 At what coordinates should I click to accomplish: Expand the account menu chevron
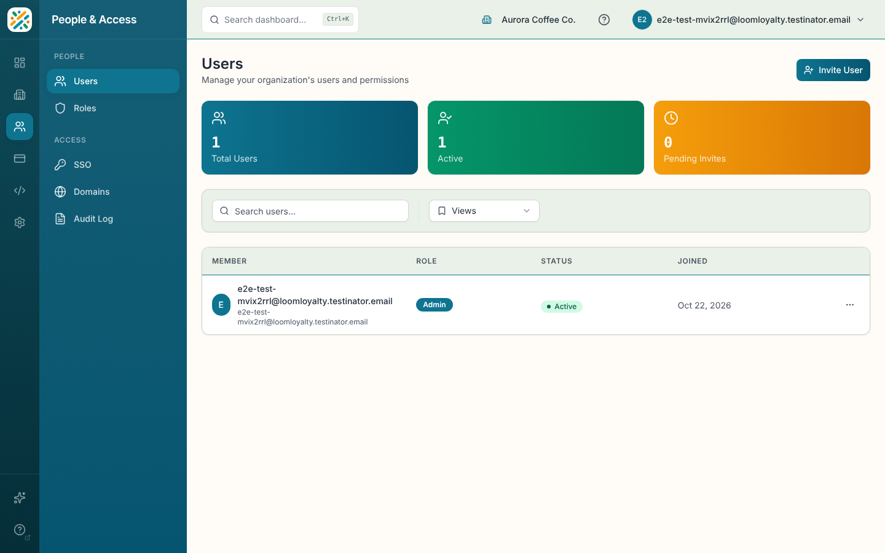point(860,20)
